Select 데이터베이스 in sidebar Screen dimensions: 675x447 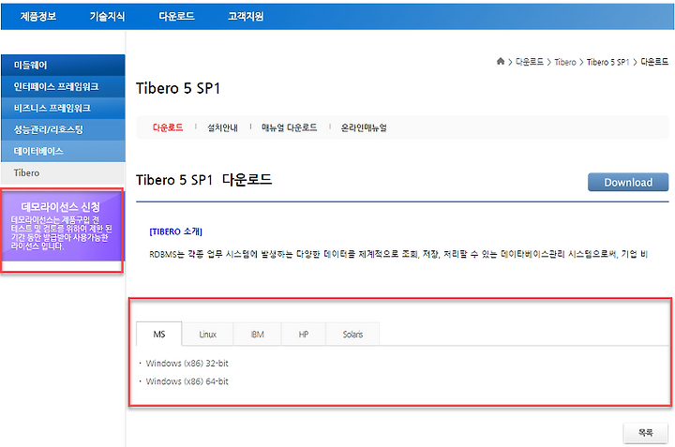point(63,151)
